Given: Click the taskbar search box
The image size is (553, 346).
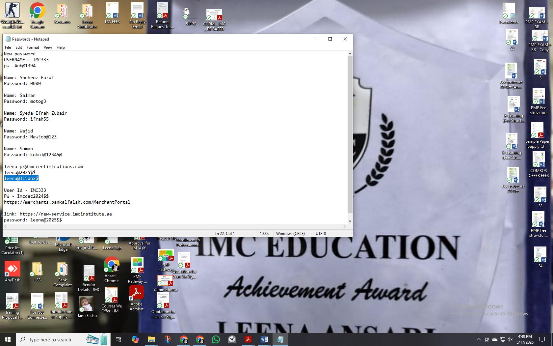Looking at the screenshot, I should point(63,339).
